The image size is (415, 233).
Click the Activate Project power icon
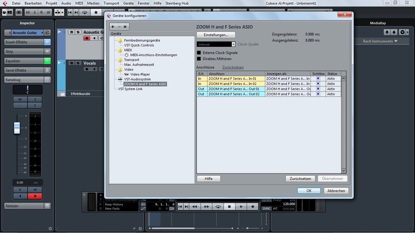[4, 12]
